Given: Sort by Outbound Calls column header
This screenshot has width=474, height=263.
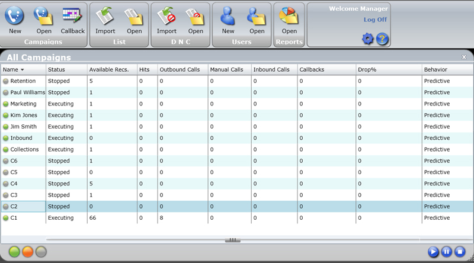Looking at the screenshot, I should click(182, 69).
